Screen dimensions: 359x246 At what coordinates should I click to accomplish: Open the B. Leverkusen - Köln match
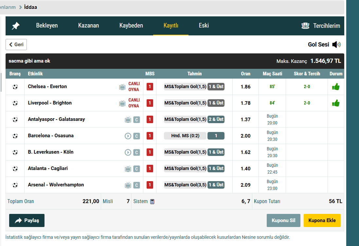point(51,152)
